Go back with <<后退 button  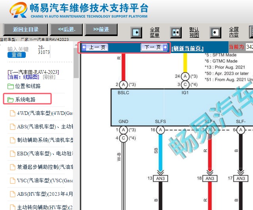tap(66, 30)
